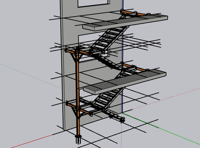Click the solid red axis line
Screen dimensions: 200x148
(x=32, y=141)
